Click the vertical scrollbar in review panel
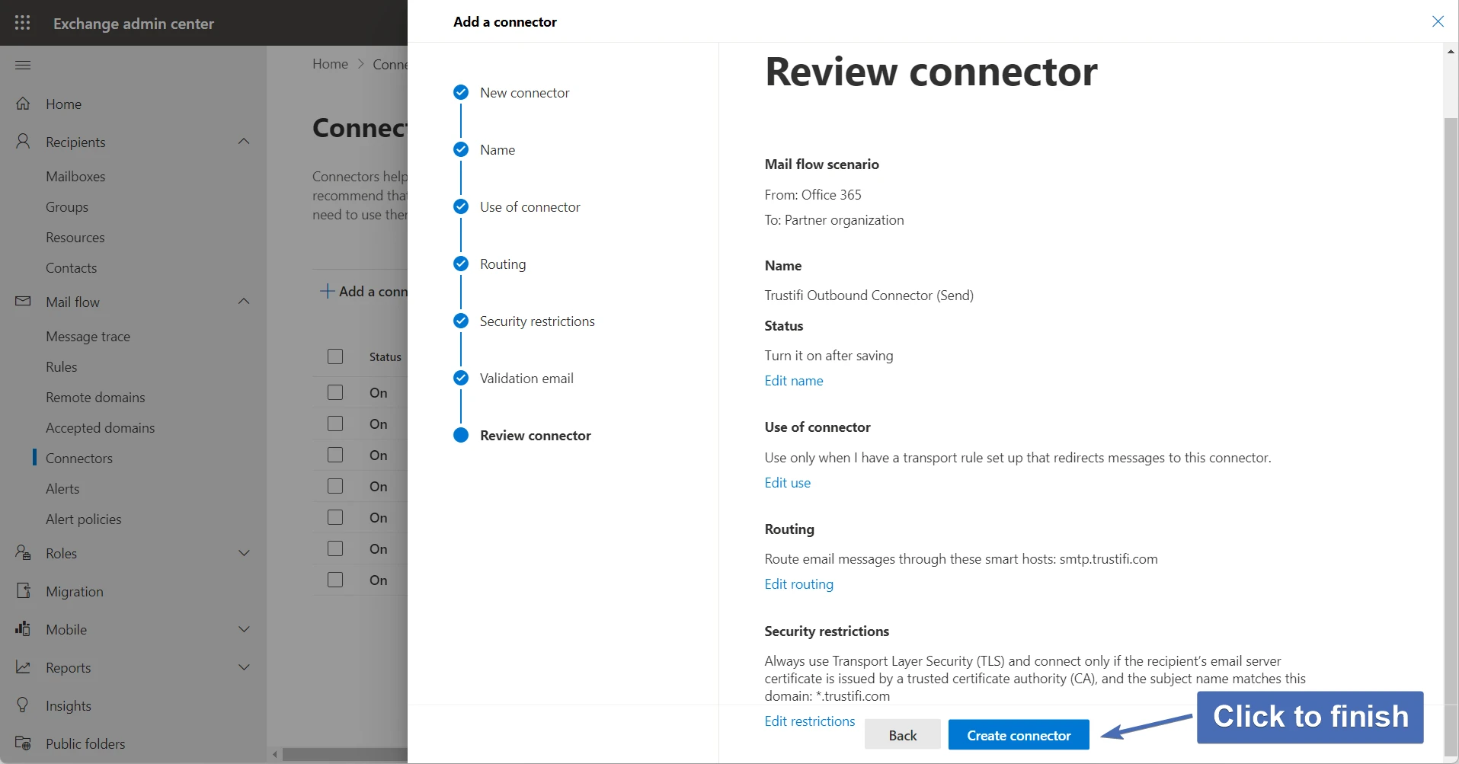 click(x=1451, y=381)
